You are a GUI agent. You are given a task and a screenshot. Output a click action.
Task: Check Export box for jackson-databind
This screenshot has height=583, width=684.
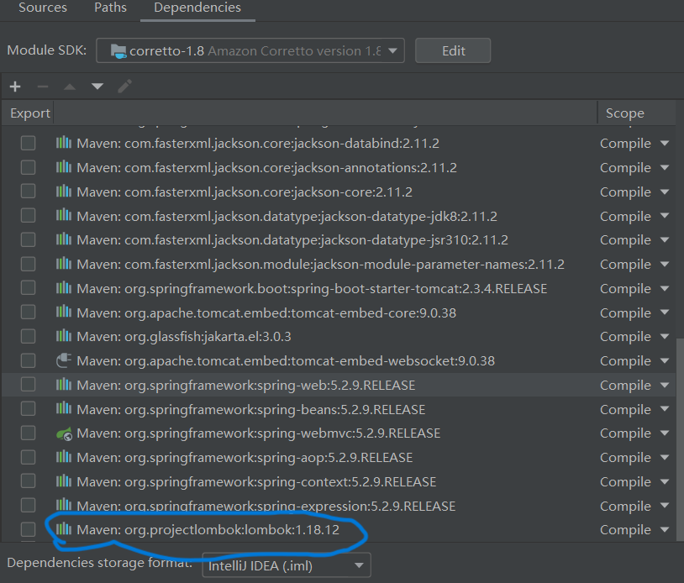[29, 143]
